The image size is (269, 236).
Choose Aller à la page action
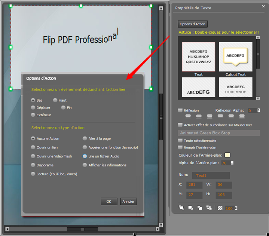85,138
